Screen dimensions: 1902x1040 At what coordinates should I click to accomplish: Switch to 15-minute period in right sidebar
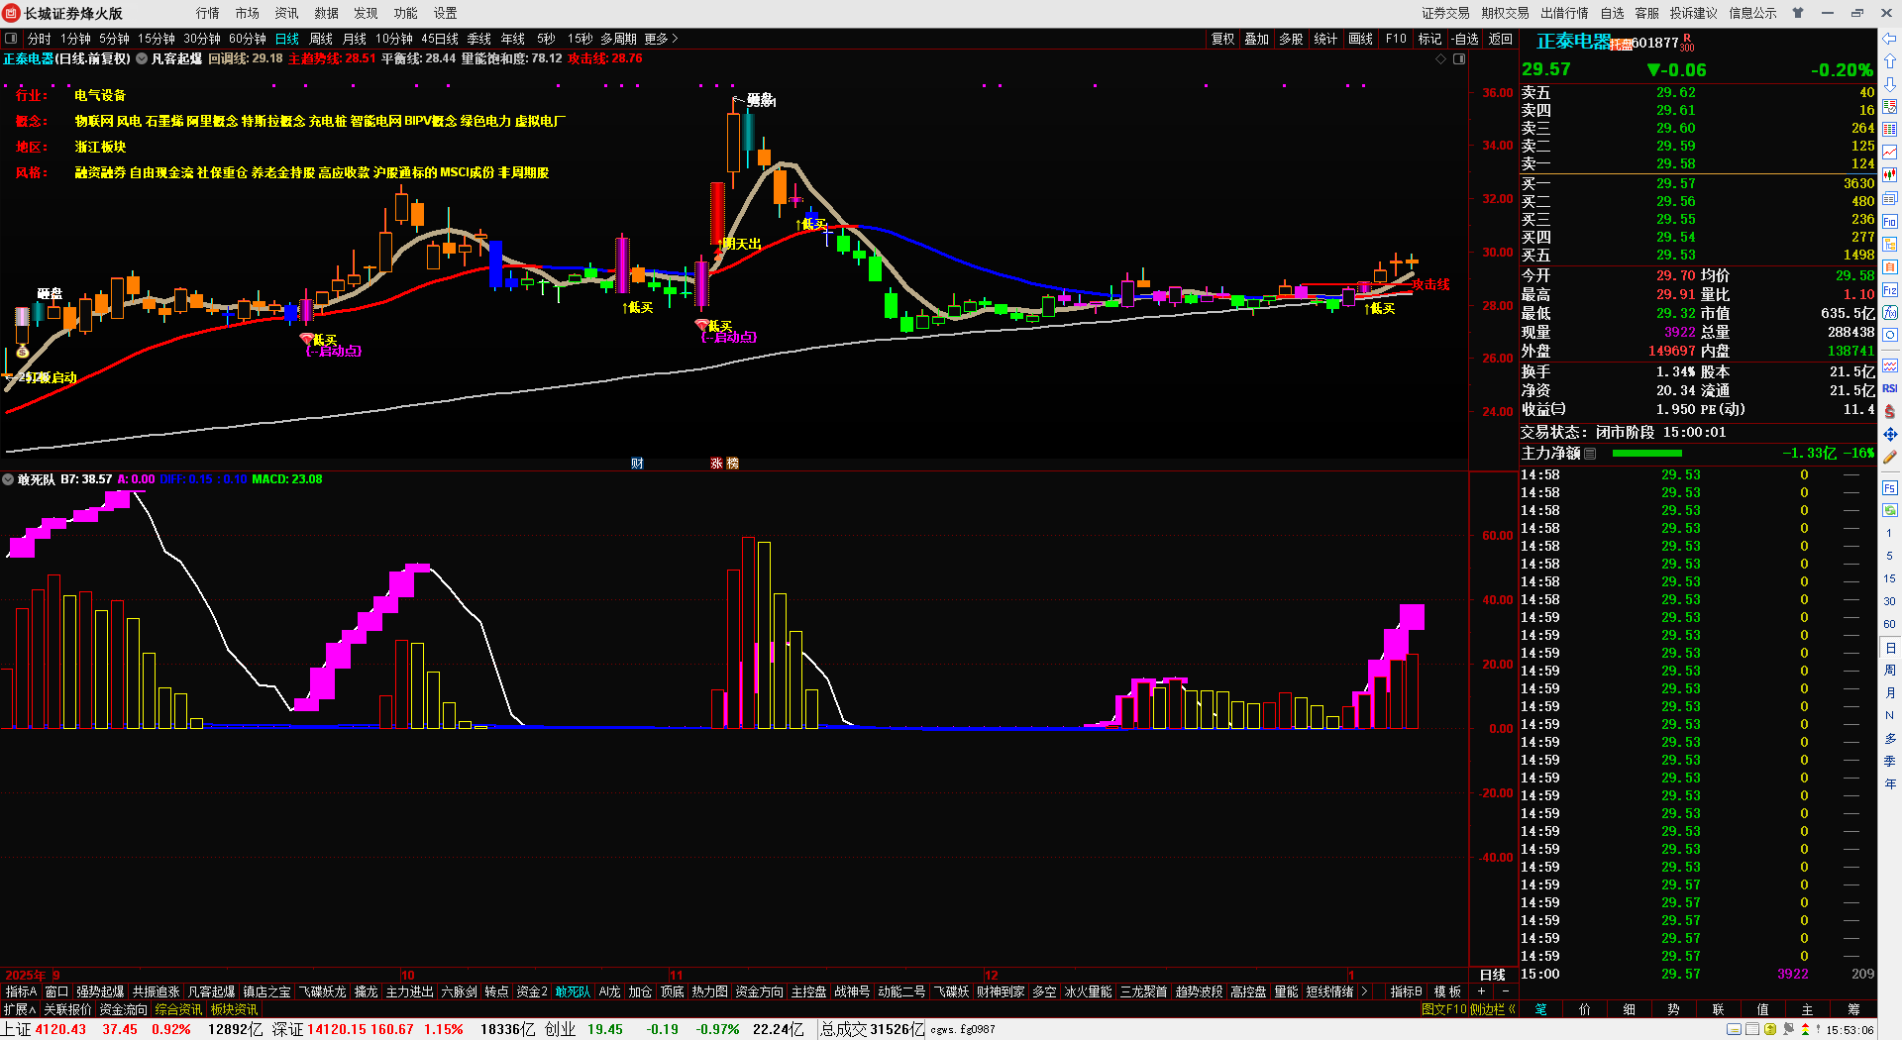(1889, 578)
